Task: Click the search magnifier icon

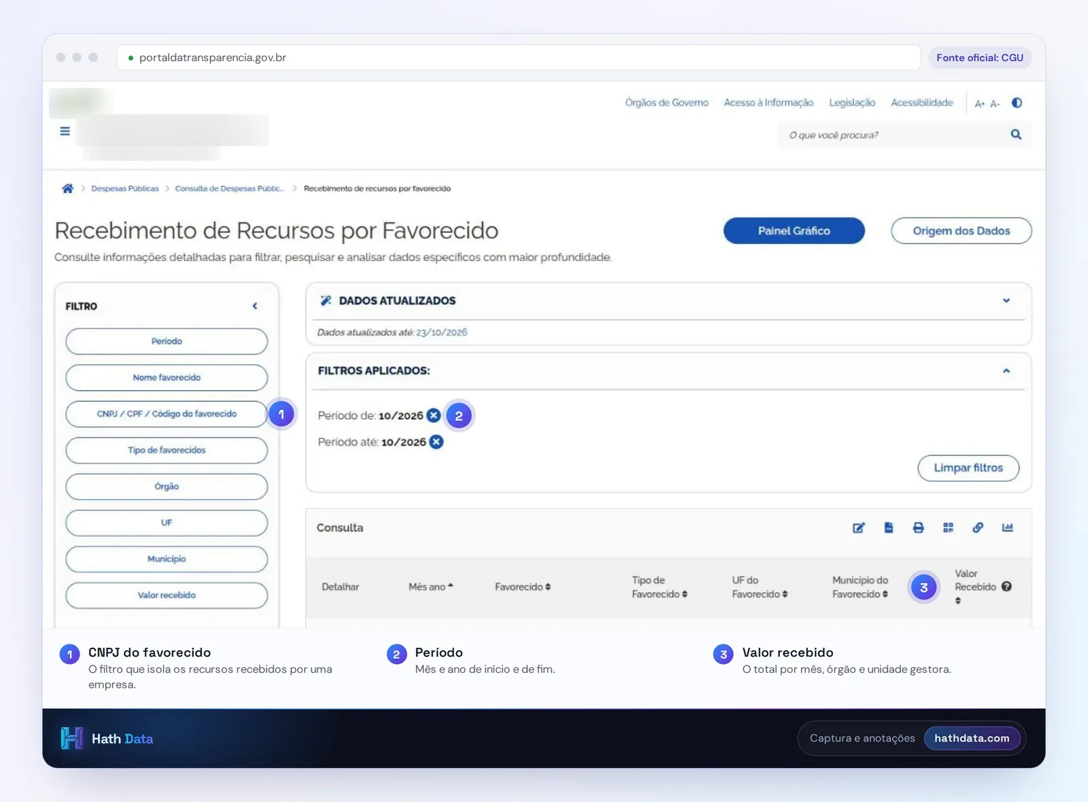Action: coord(1016,135)
